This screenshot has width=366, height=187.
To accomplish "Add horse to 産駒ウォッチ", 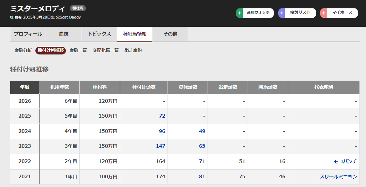I will pyautogui.click(x=255, y=13).
